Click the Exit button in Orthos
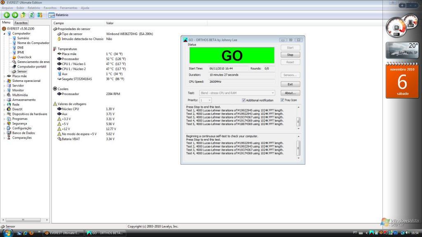Viewport: 422px width, 237px height. coord(290,84)
